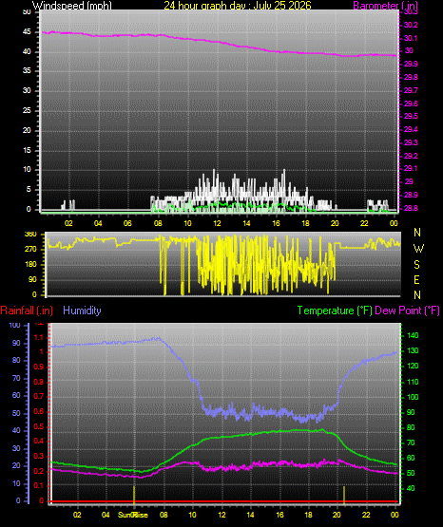
Task: Select hour 04 under the humidity graph
Action: click(x=106, y=515)
